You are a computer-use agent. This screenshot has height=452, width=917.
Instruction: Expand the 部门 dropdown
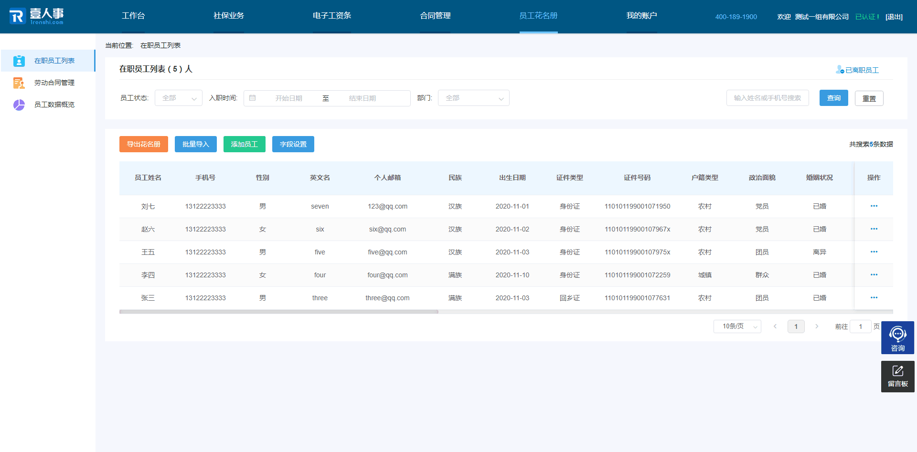tap(474, 98)
